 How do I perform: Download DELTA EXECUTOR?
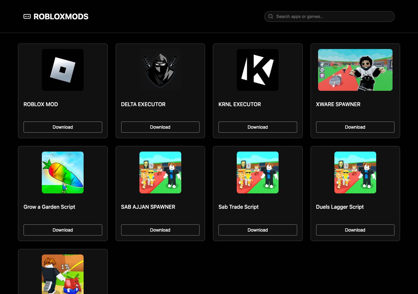160,127
